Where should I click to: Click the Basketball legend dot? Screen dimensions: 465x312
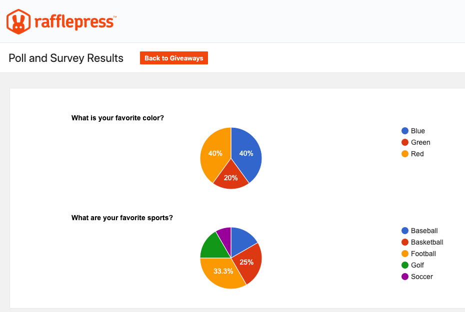click(405, 242)
